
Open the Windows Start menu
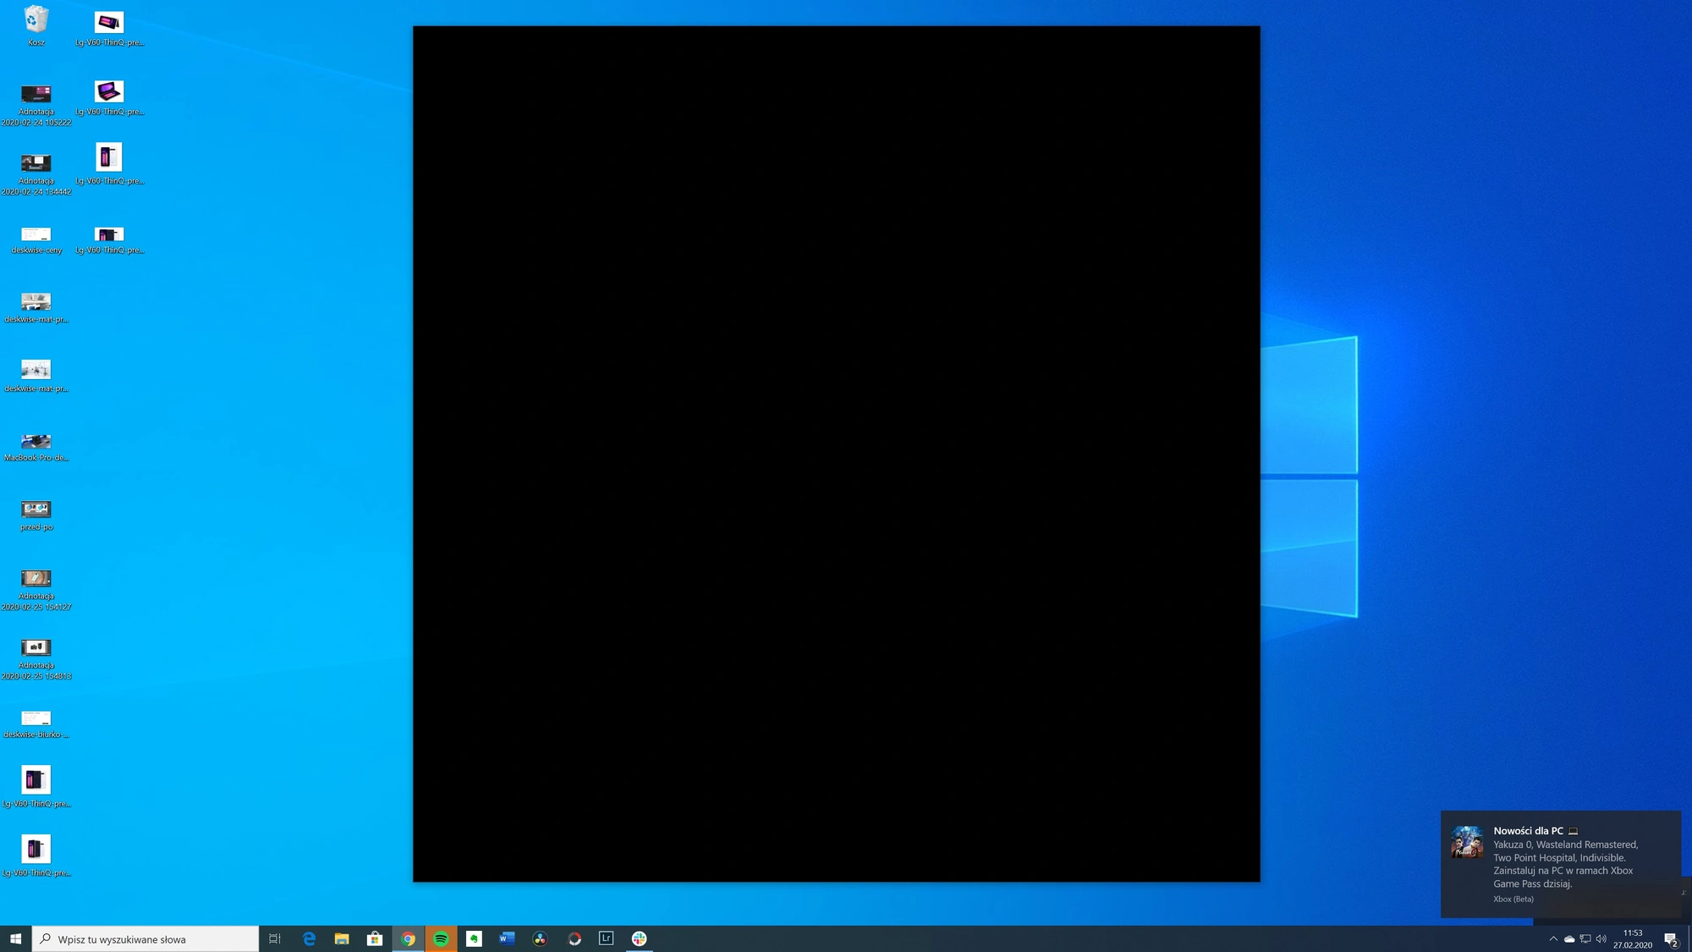click(x=15, y=938)
